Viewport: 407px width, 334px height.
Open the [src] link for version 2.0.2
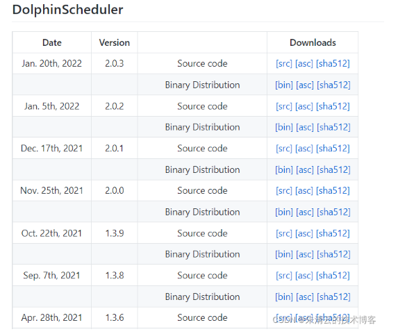pos(284,106)
